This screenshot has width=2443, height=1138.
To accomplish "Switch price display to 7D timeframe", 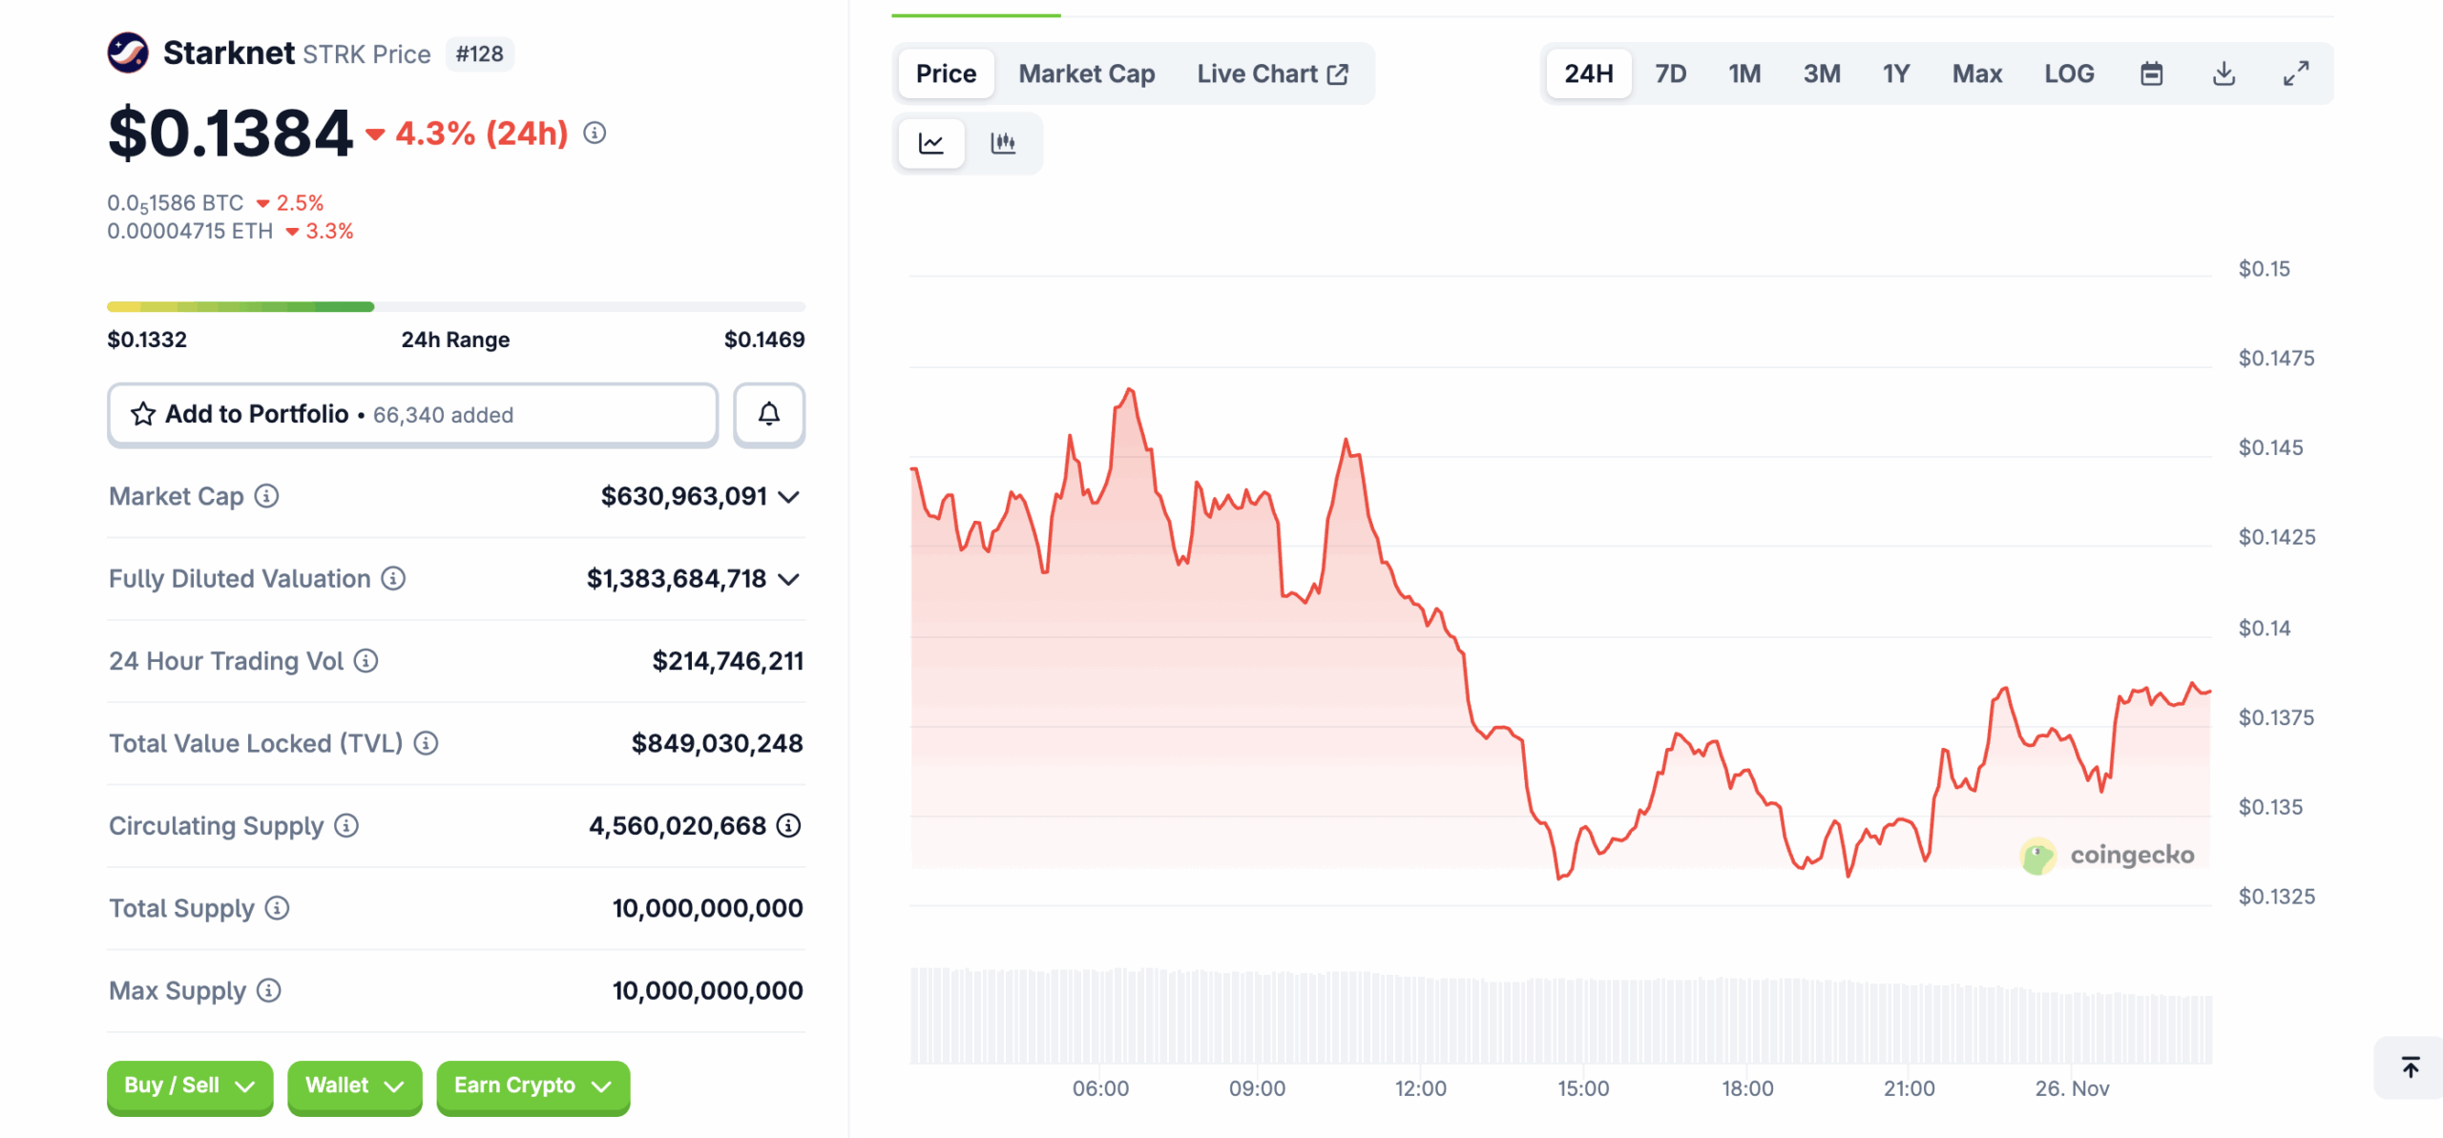I will tap(1670, 72).
